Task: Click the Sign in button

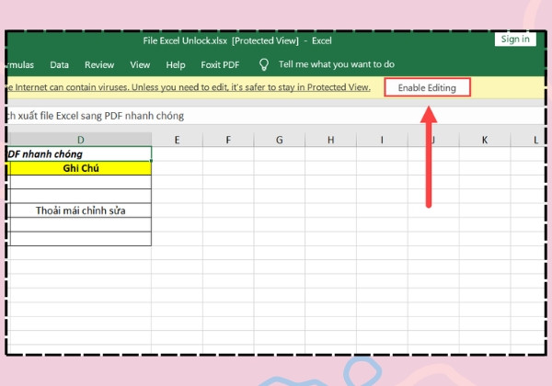Action: [x=515, y=39]
